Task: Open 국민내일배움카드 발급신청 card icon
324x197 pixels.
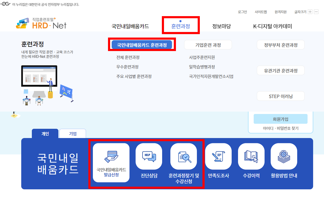Action: (x=111, y=163)
